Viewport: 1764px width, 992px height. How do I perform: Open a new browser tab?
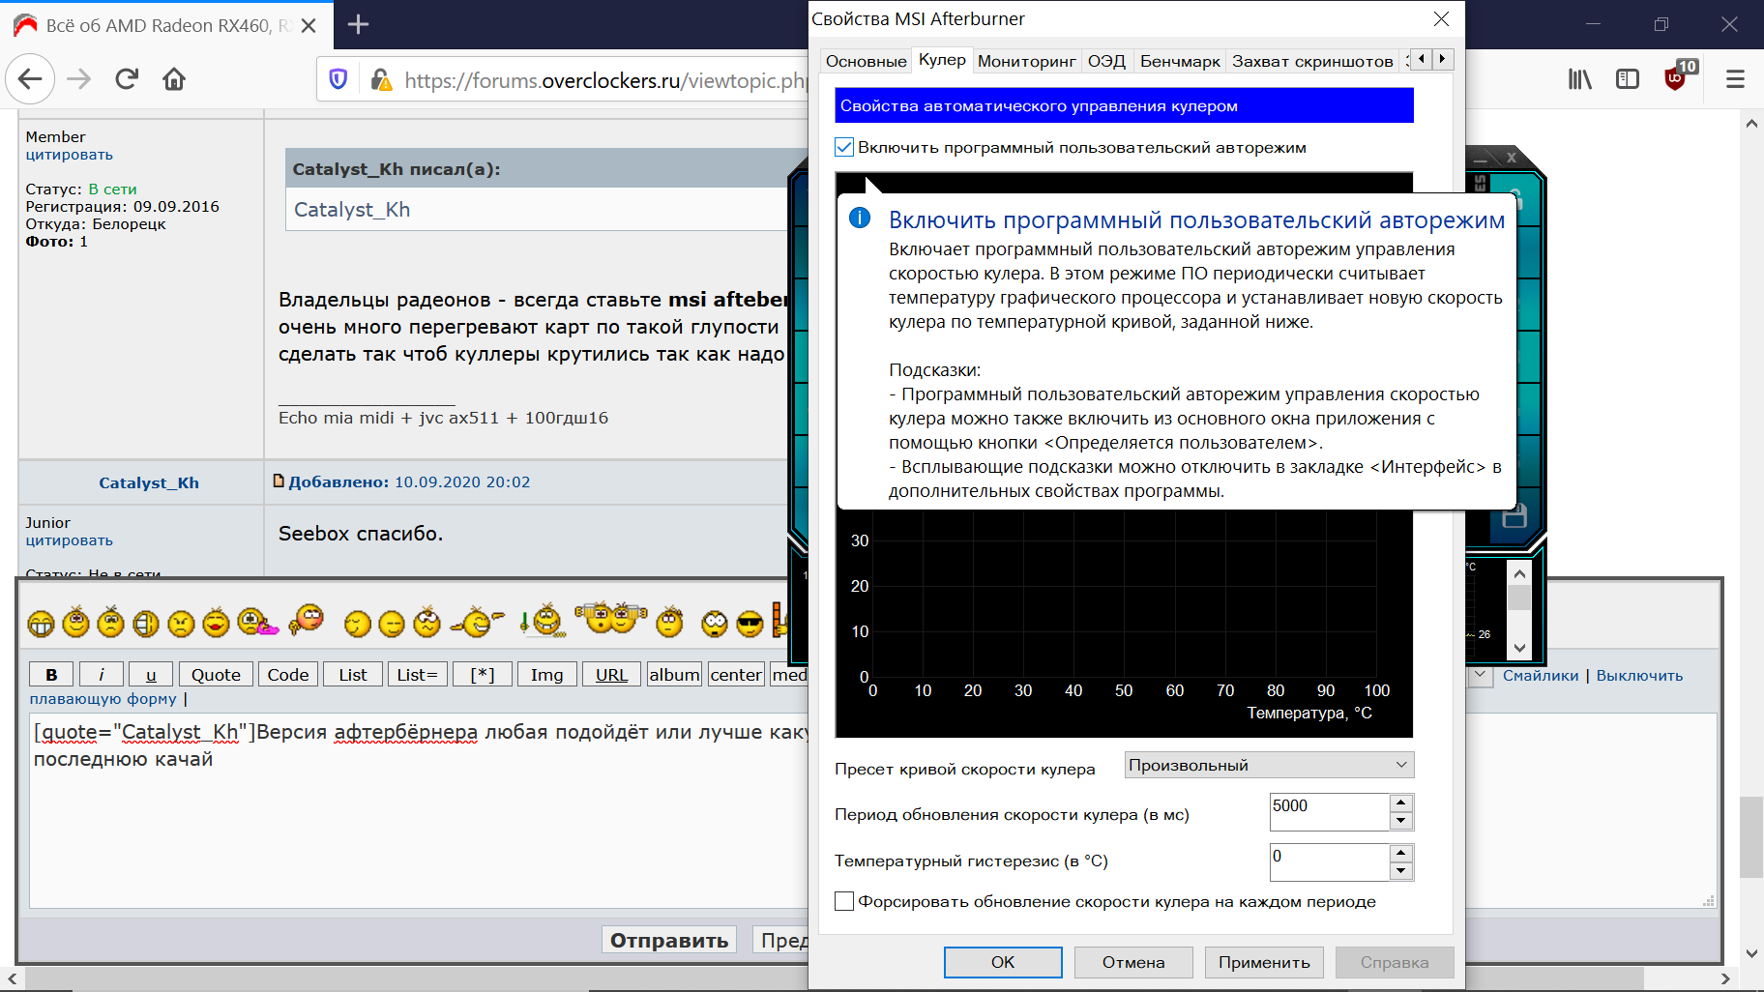pyautogui.click(x=359, y=25)
